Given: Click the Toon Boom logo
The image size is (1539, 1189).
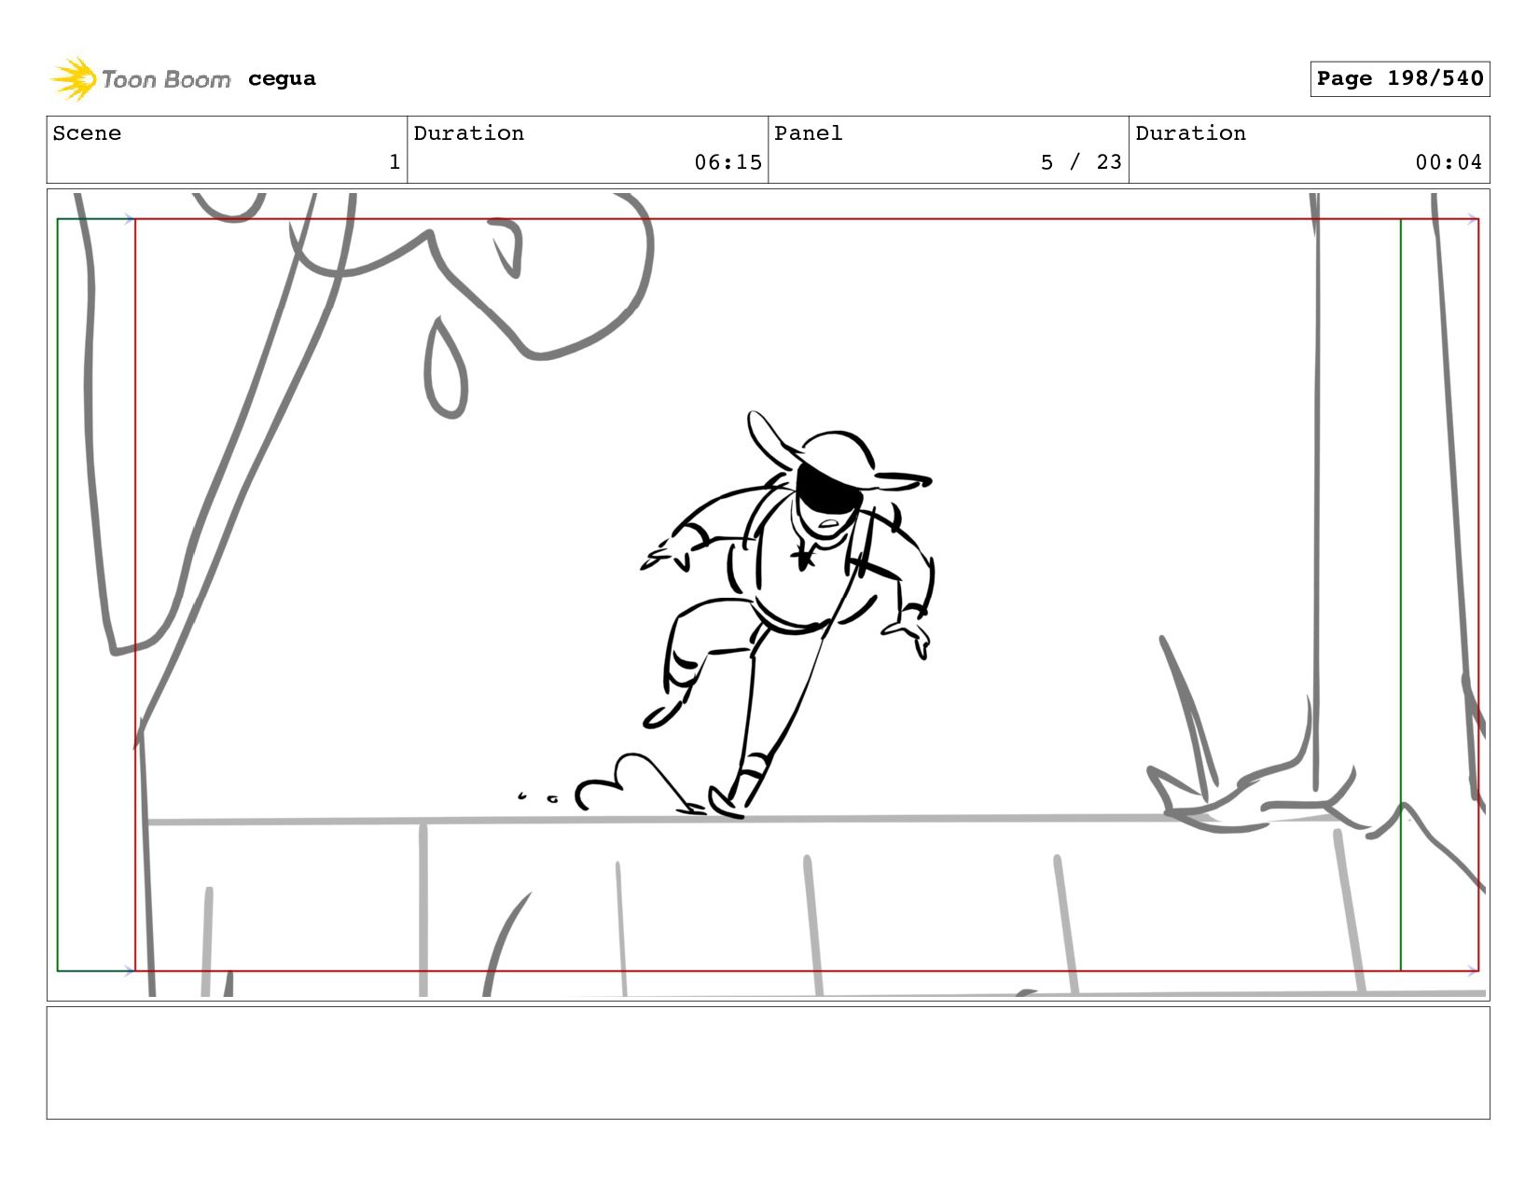Looking at the screenshot, I should point(140,79).
